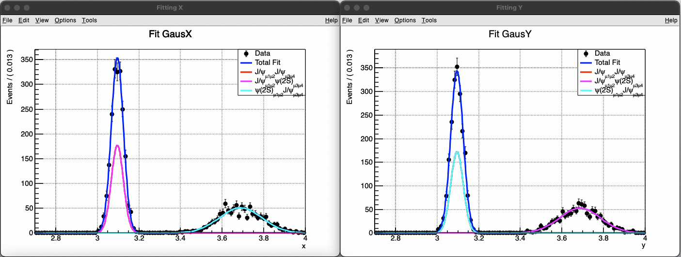
Task: Click Help in the Fitting X window
Action: pyautogui.click(x=332, y=20)
